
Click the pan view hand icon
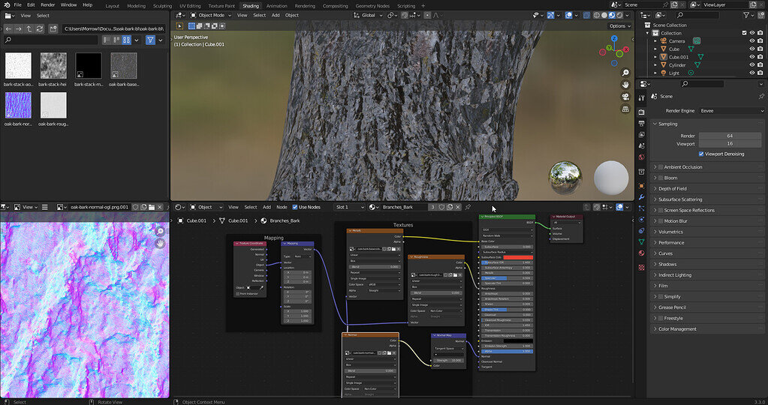[x=625, y=85]
